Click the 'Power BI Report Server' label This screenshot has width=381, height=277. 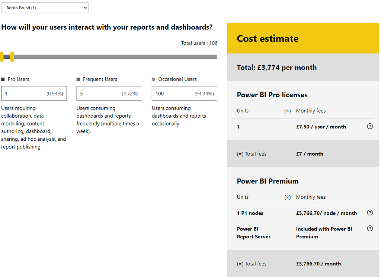(254, 232)
